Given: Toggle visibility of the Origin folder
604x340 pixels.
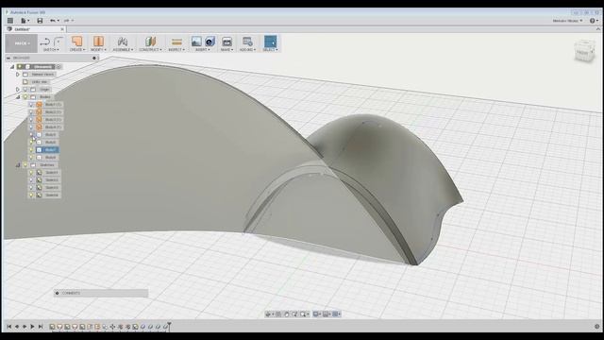Looking at the screenshot, I should click(x=25, y=90).
